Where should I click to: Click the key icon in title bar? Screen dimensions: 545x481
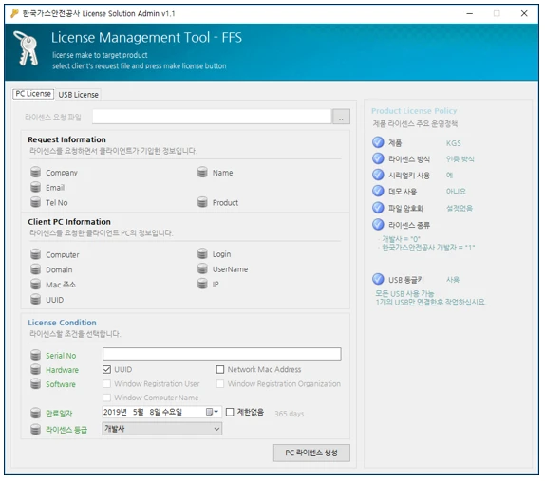click(x=14, y=13)
